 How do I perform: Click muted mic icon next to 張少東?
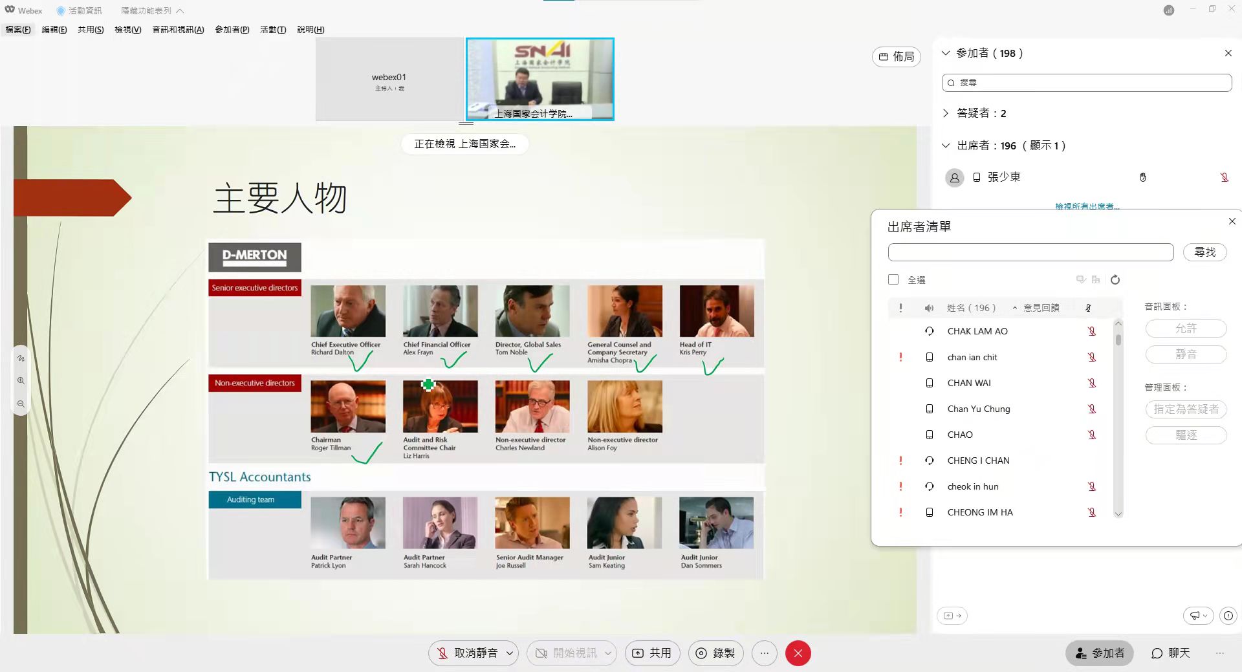pyautogui.click(x=1225, y=177)
